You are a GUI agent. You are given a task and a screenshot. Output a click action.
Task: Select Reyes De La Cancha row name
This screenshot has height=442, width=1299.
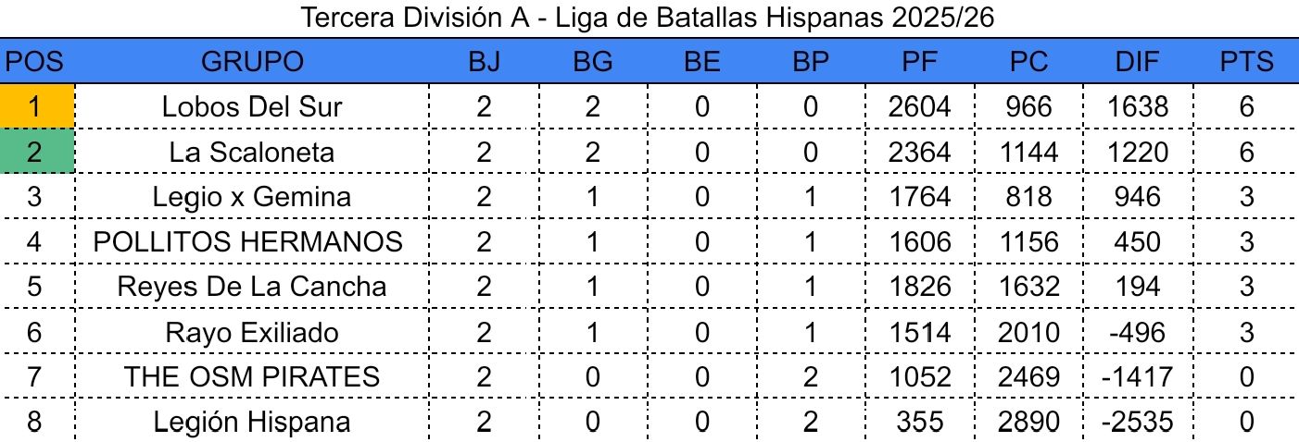252,287
